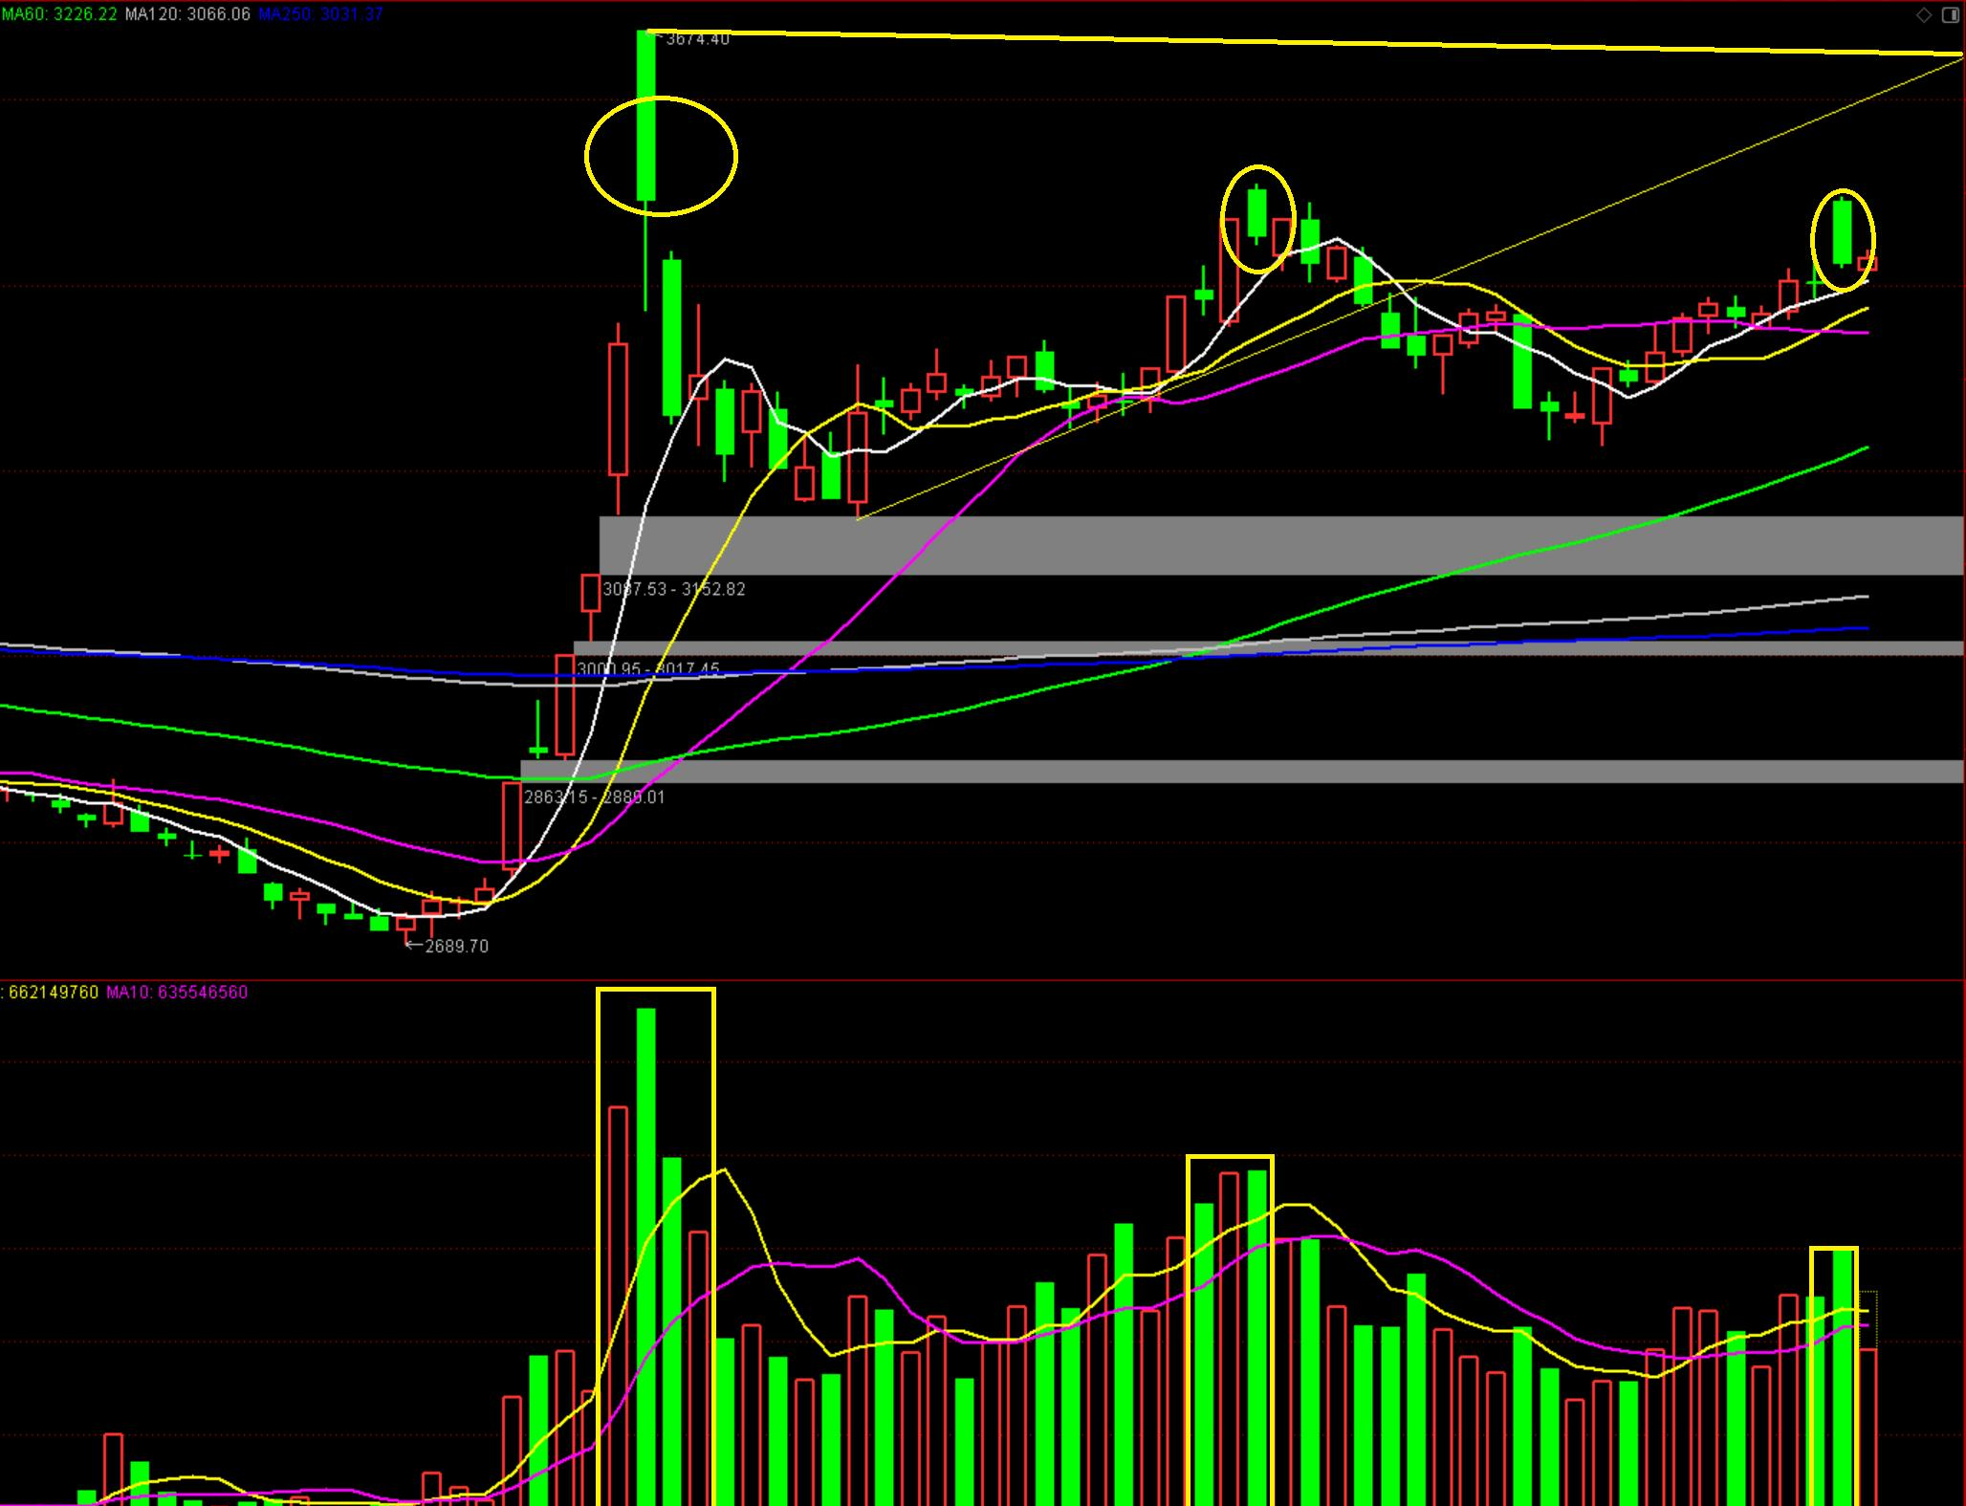1966x1506 pixels.
Task: Toggle the side panel icon beside the diamond
Action: [x=1950, y=14]
